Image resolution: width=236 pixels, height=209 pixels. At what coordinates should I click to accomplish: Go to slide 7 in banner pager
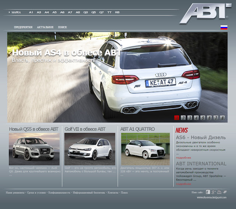click(216, 118)
